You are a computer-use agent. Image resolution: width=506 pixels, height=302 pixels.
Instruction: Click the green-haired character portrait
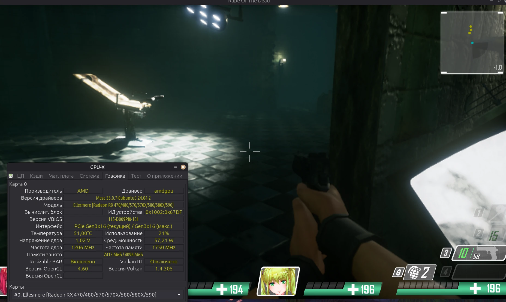click(278, 281)
